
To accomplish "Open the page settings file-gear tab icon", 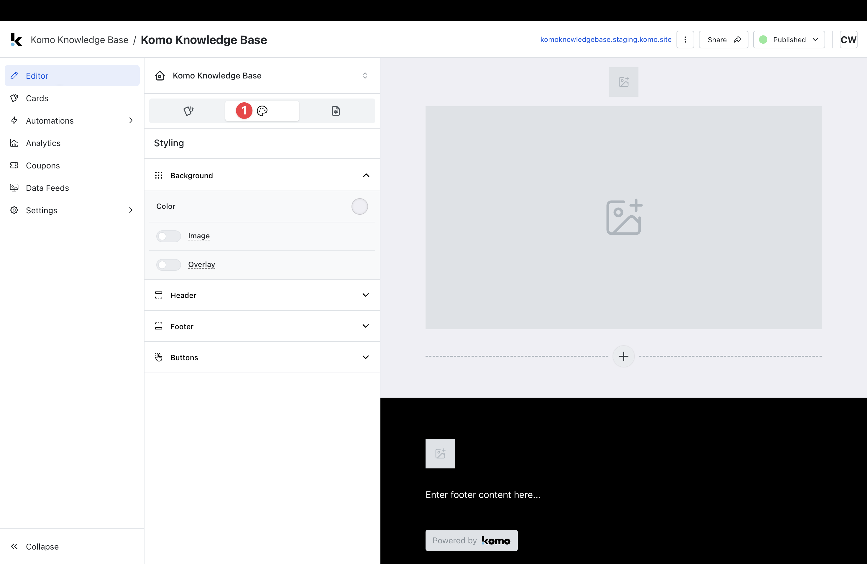I will click(x=336, y=111).
